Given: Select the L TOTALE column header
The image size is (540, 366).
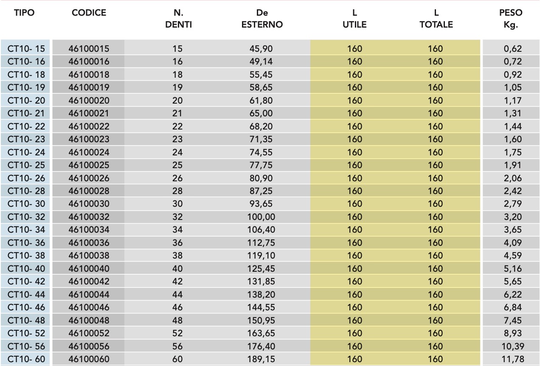Looking at the screenshot, I should 436,19.
